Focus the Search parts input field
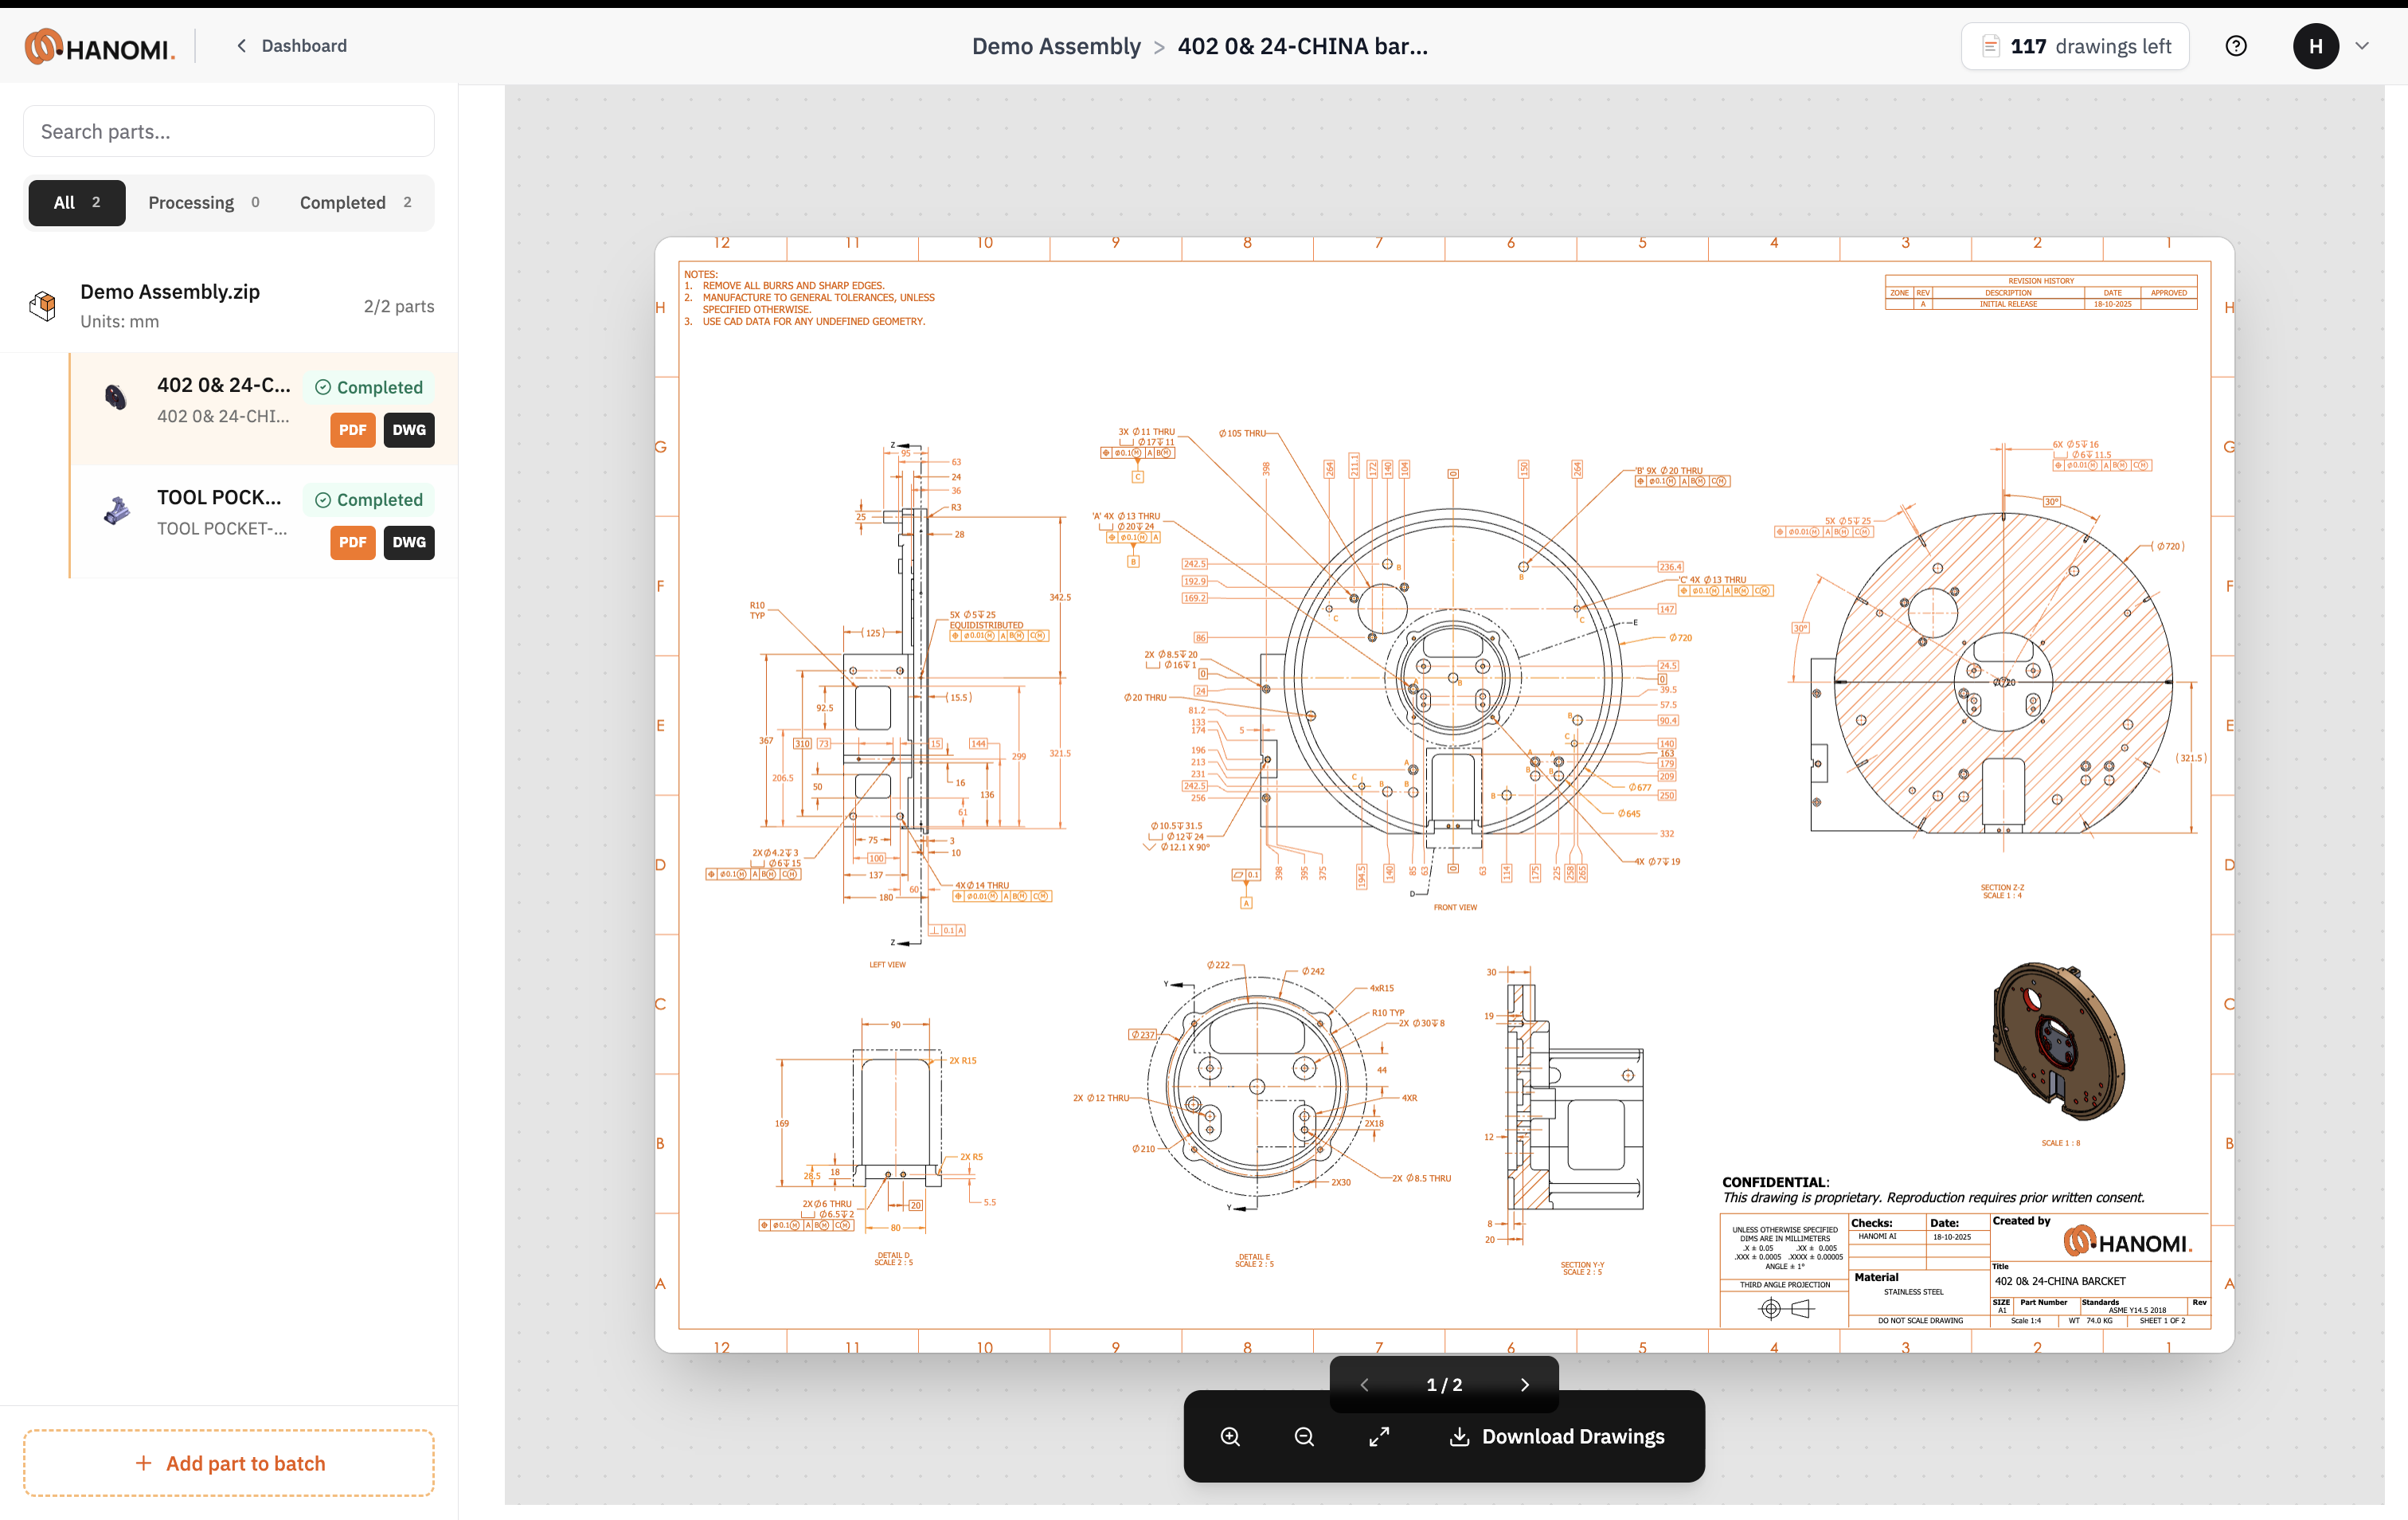The image size is (2408, 1520). [229, 131]
